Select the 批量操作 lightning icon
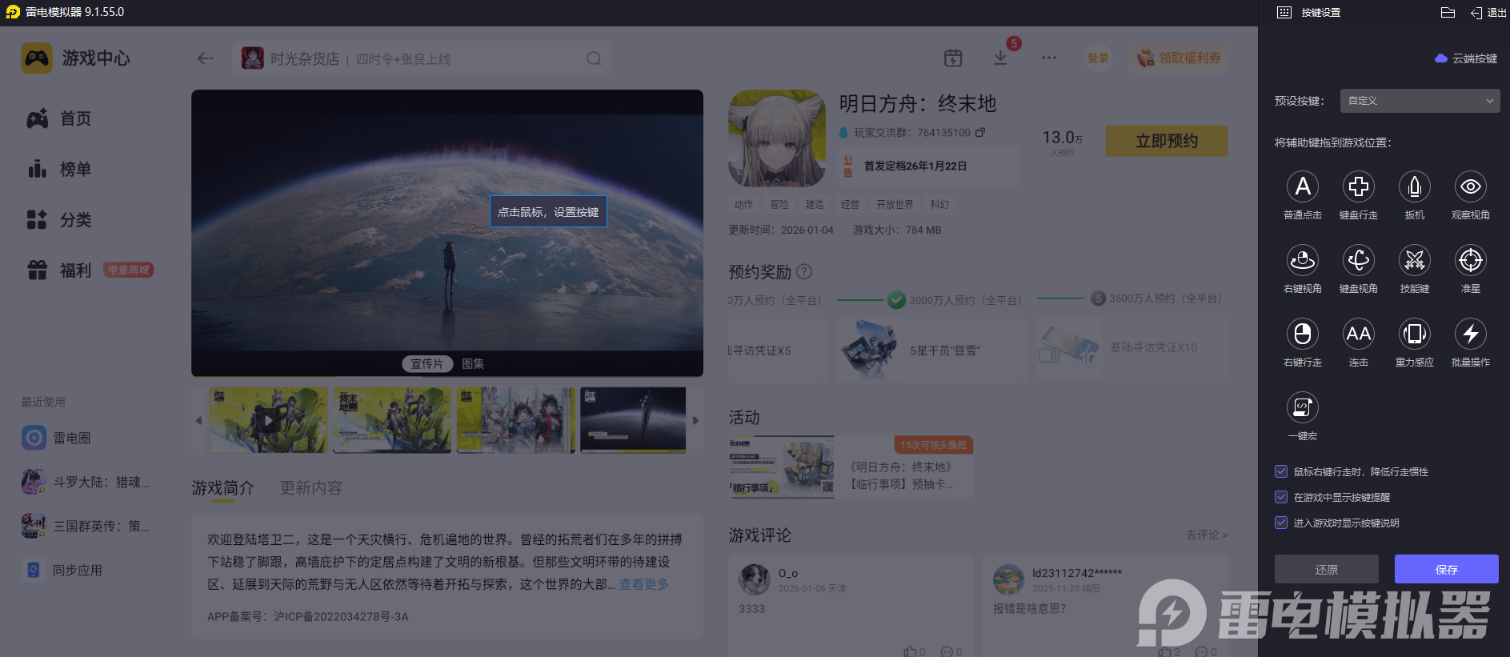This screenshot has height=657, width=1510. point(1470,335)
